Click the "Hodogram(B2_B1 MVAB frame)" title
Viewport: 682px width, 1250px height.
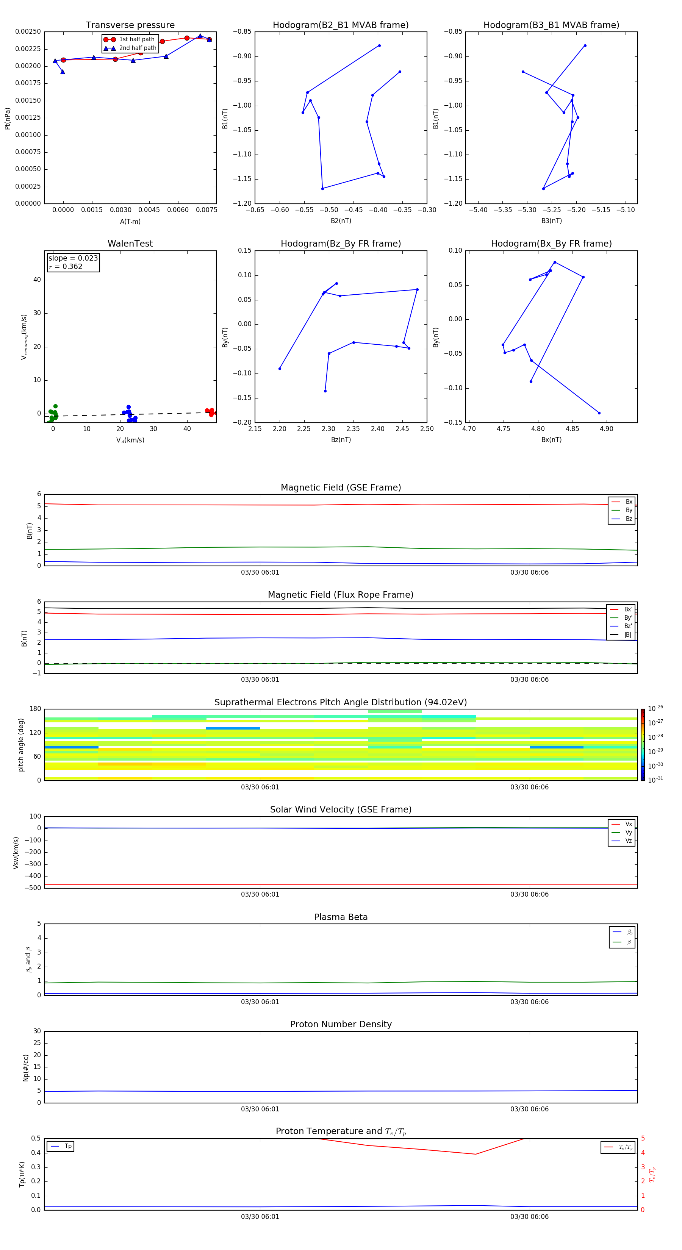(x=341, y=25)
